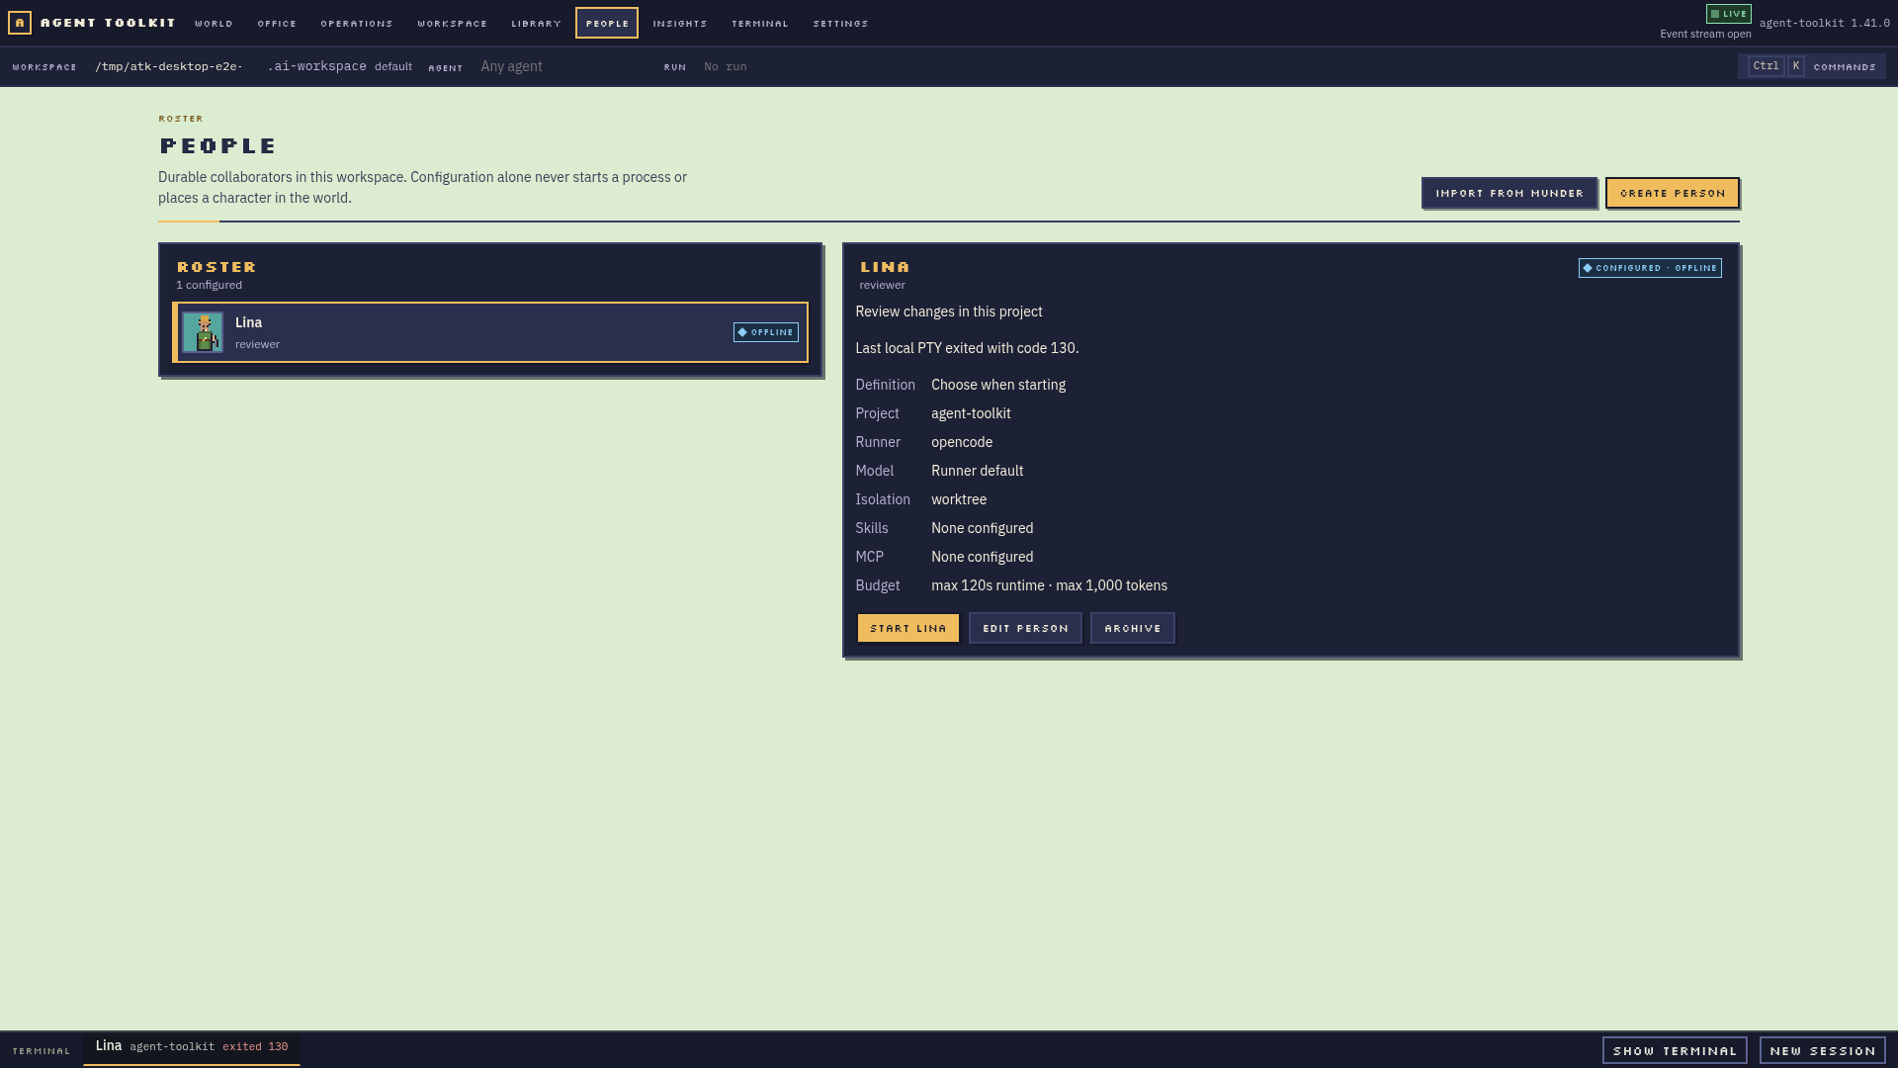This screenshot has width=1898, height=1068.
Task: Click the Project value agent-toolkit
Action: [x=971, y=413]
